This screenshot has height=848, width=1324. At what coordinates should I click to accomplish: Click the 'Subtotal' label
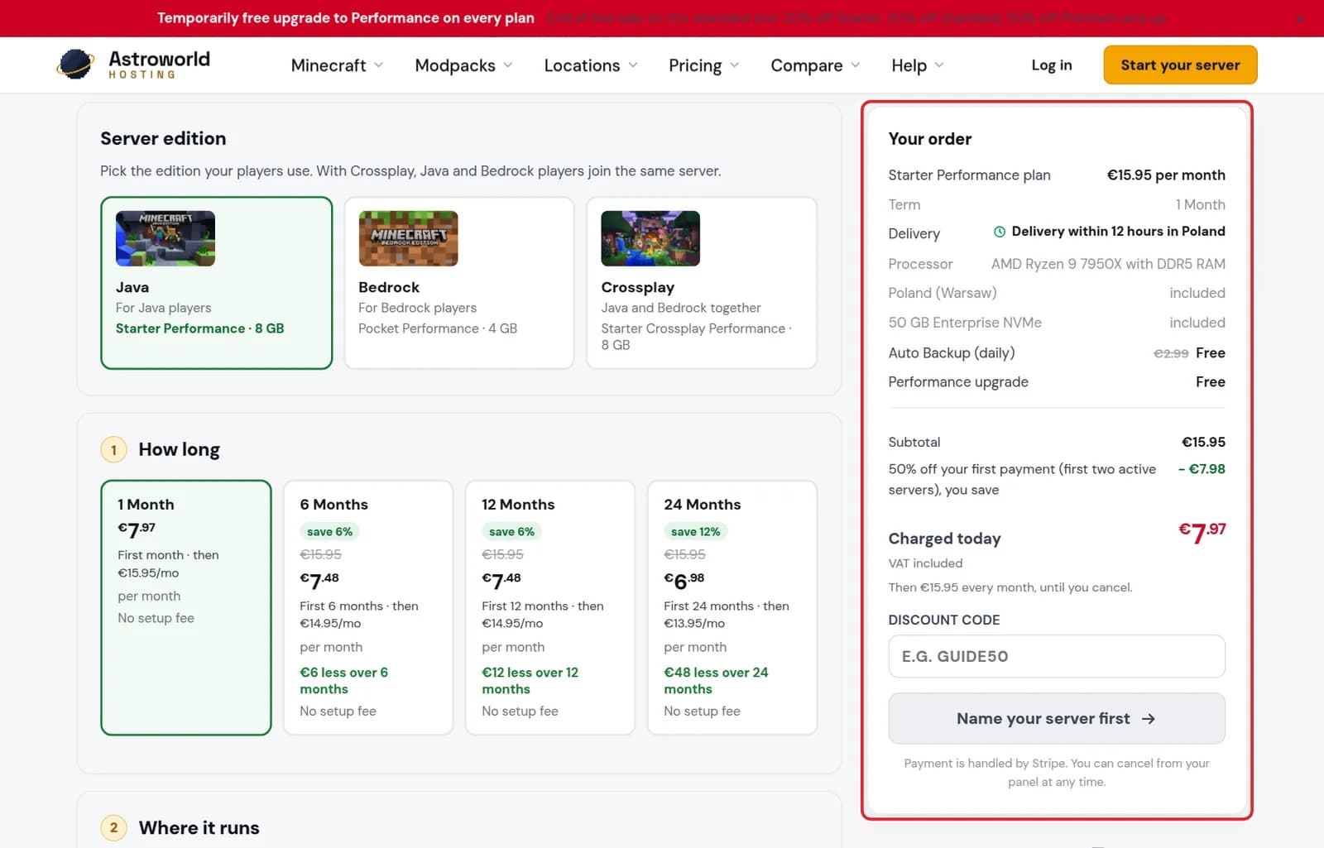point(914,442)
